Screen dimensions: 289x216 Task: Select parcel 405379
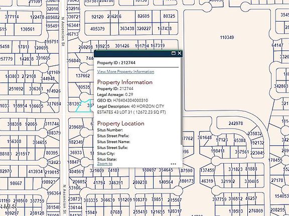(97, 29)
